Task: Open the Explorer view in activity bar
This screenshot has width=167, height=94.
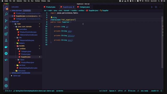Action: pos(6,8)
